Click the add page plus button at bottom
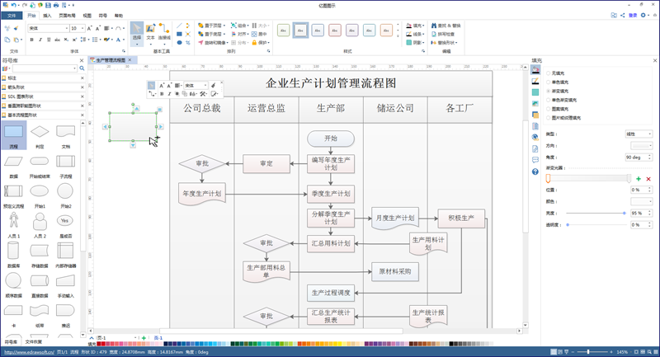The height and width of the screenshot is (357, 660). click(144, 338)
